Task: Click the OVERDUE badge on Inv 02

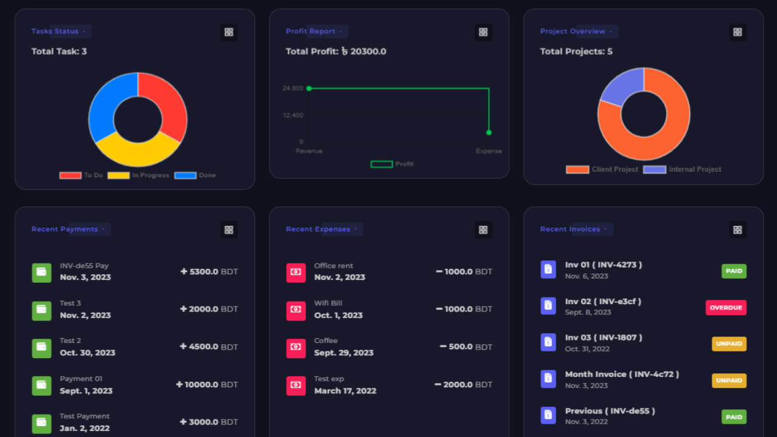Action: tap(726, 308)
